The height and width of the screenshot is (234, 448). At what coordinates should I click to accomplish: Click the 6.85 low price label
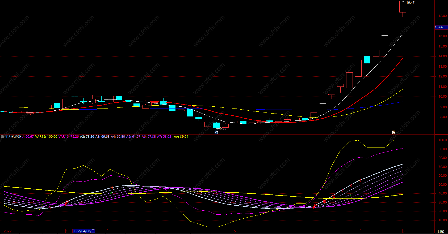[x=223, y=128]
